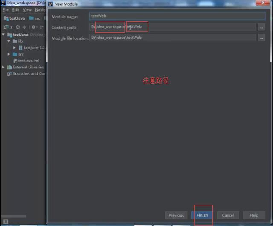Focus the Module name field

click(177, 16)
